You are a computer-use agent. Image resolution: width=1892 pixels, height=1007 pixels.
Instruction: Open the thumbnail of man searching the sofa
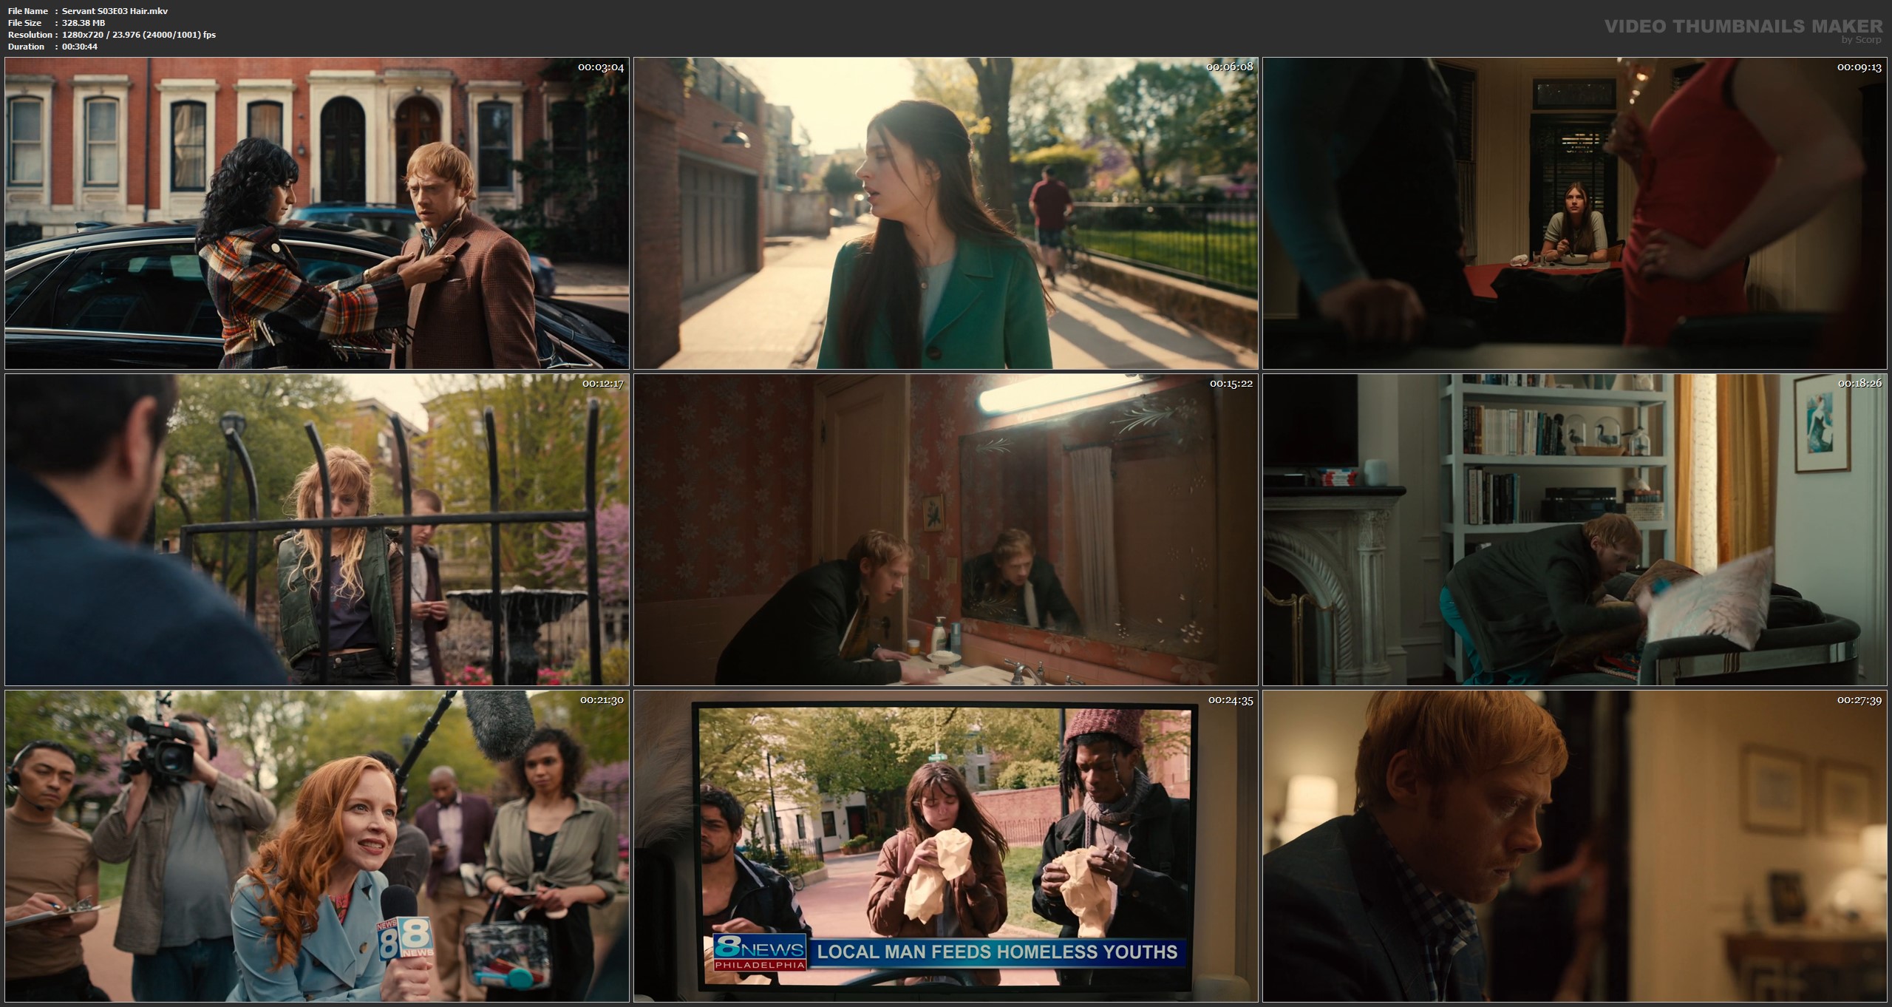point(1576,529)
